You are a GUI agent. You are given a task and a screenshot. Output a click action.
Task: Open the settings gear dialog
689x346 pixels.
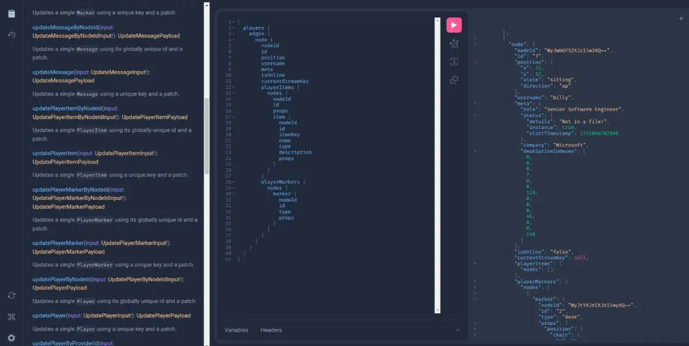11,338
